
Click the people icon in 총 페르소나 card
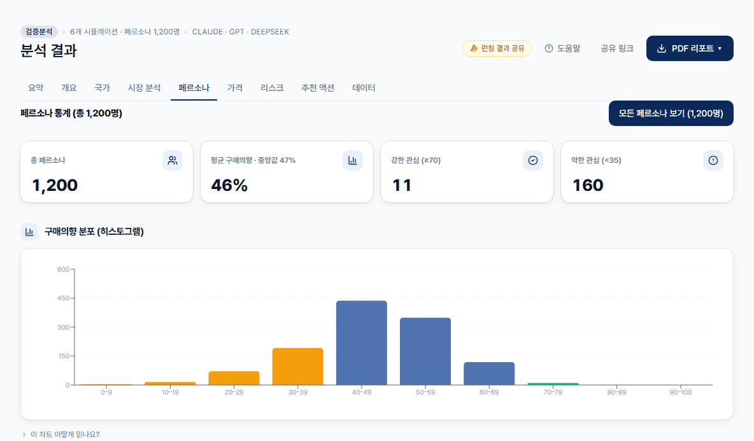point(172,160)
